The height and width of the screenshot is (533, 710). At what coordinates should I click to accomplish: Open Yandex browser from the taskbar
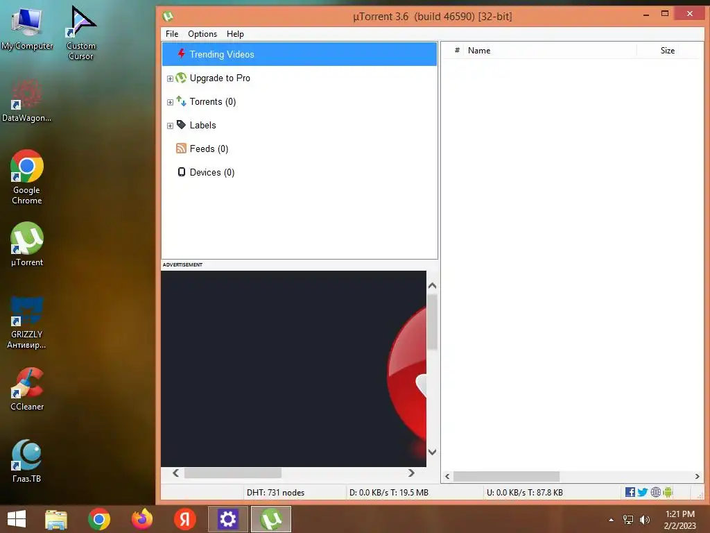[x=184, y=519]
